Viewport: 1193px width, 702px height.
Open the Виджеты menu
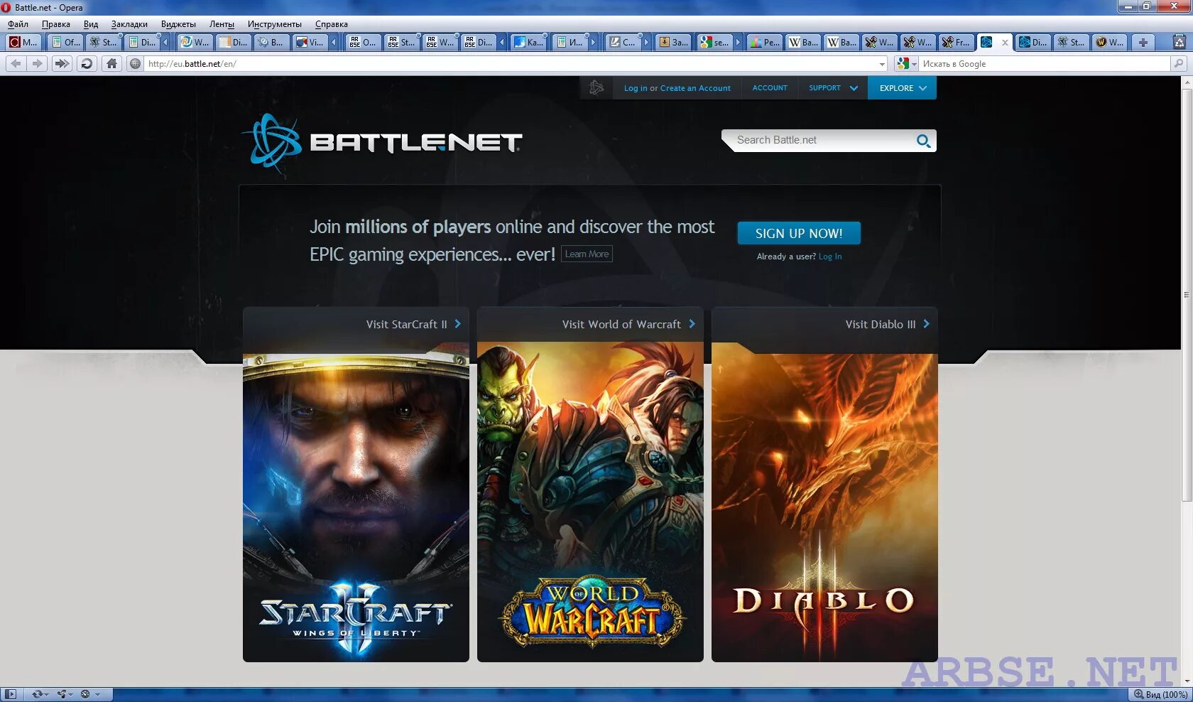click(x=178, y=24)
